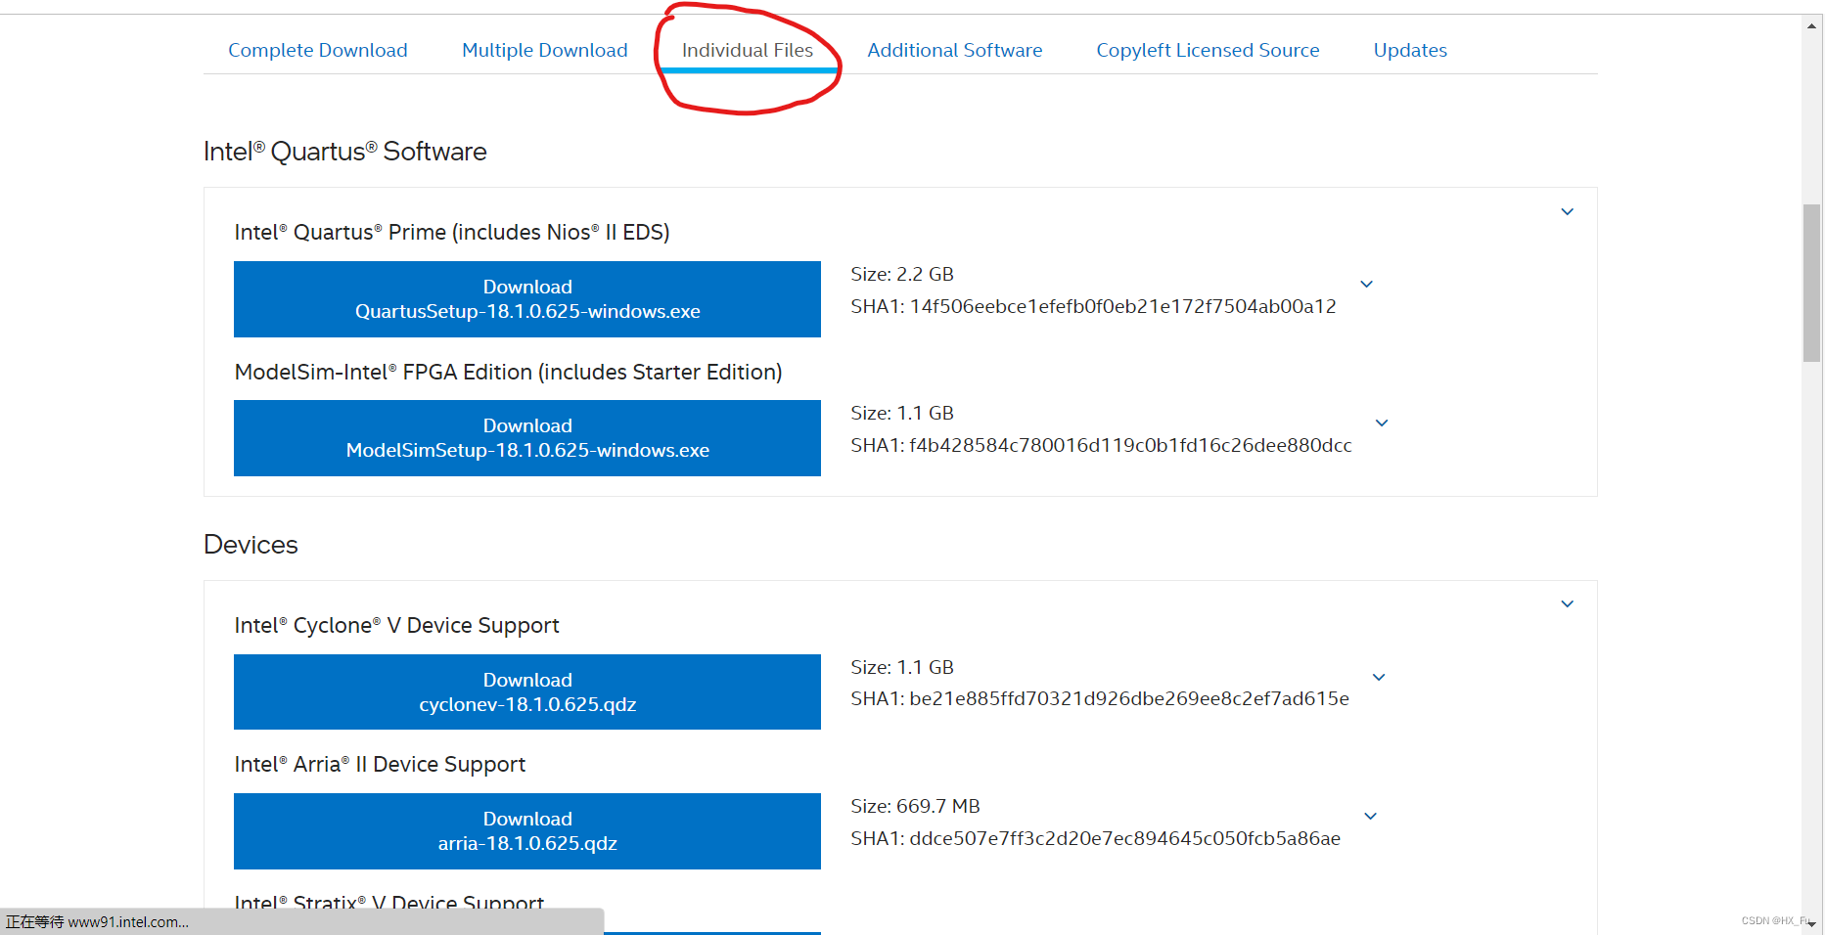Click the 'Size: 2.2 GB' text
This screenshot has height=935, width=1825.
(x=902, y=274)
